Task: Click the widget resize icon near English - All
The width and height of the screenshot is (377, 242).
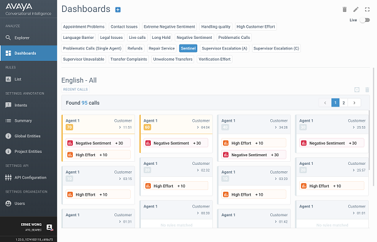Action: pos(357,90)
